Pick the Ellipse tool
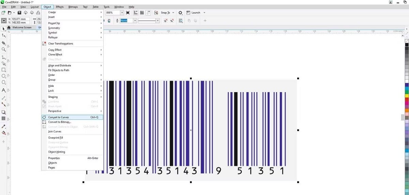Viewport: 409px width, 195px height. tap(4, 76)
